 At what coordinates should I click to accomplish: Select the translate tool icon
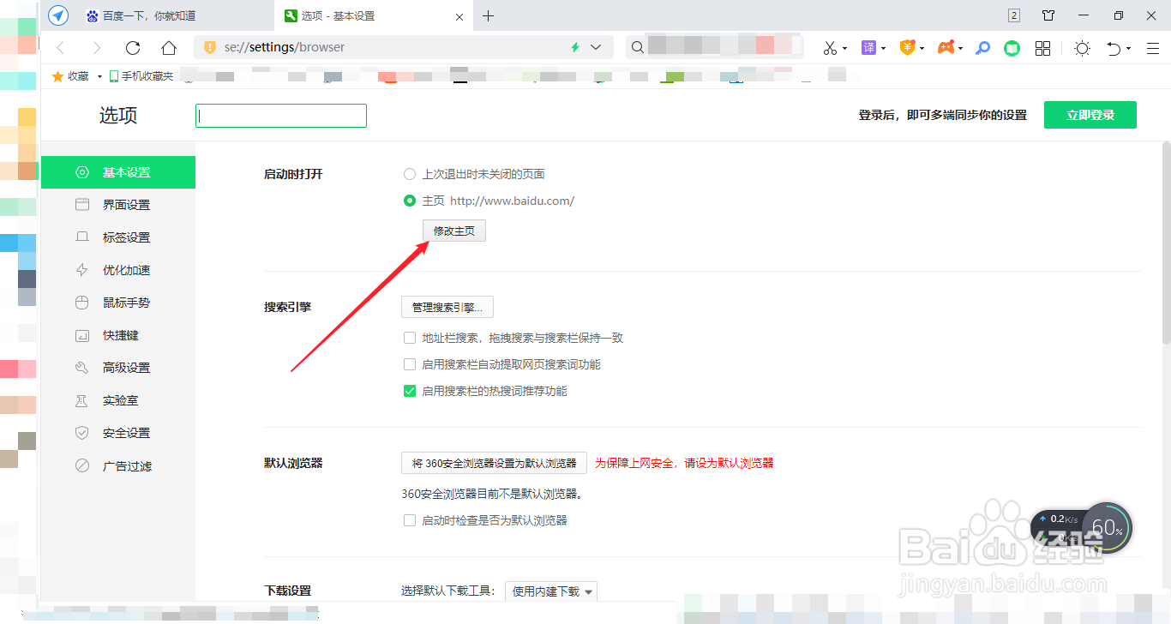click(x=869, y=48)
